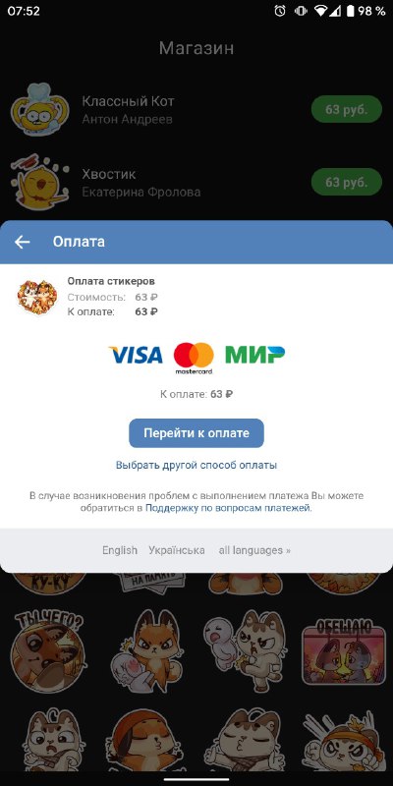Expand all languages list

coord(254,550)
